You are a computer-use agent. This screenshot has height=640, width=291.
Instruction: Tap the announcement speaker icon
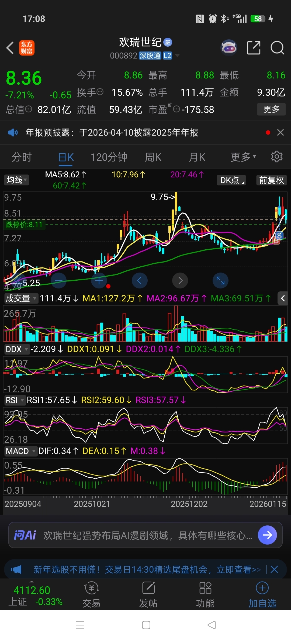13,132
